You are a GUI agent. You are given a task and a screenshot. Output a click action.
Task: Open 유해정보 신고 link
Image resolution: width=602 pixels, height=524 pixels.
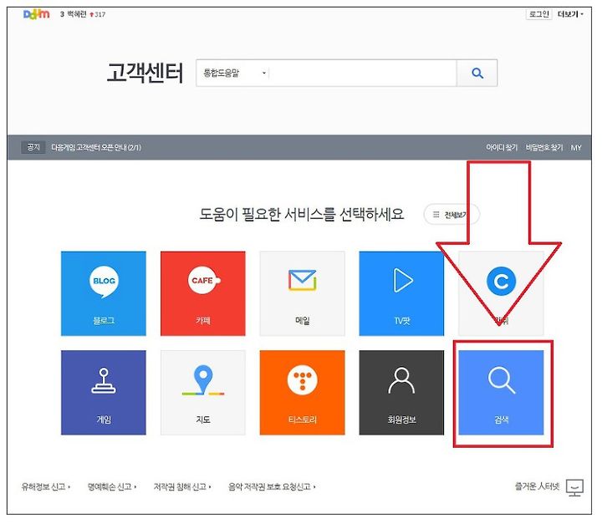(x=46, y=486)
